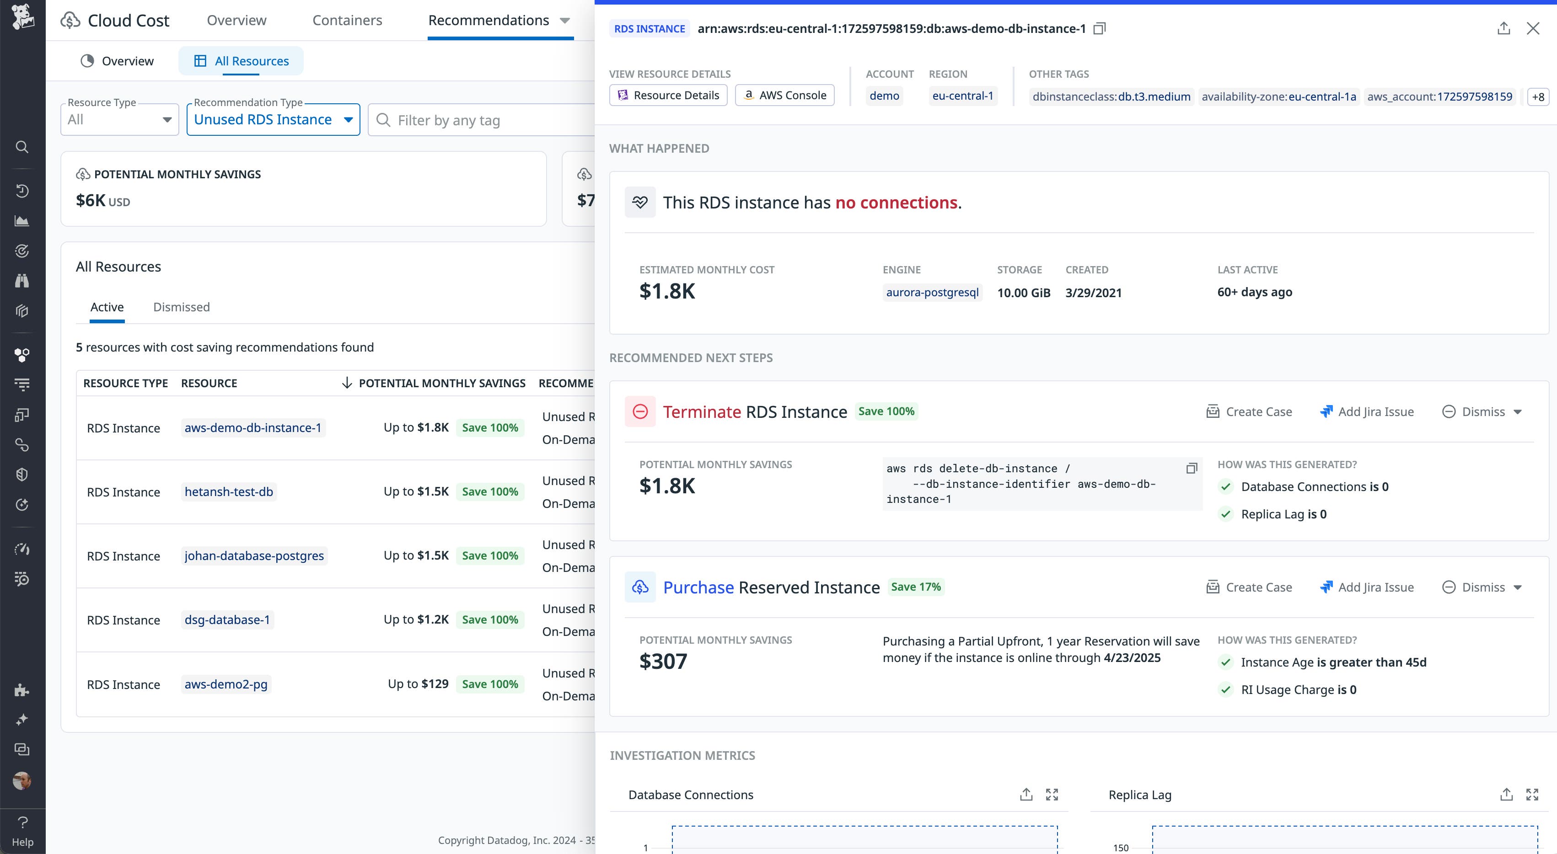Viewport: 1557px width, 854px height.
Task: Click the Datadog logo
Action: click(22, 17)
